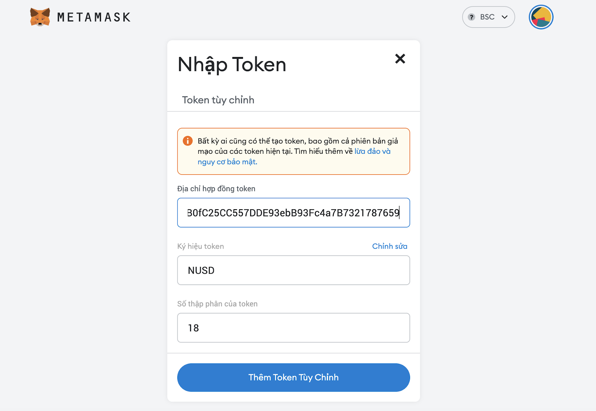Click the Ký hiệu token label
The image size is (596, 411).
(201, 246)
